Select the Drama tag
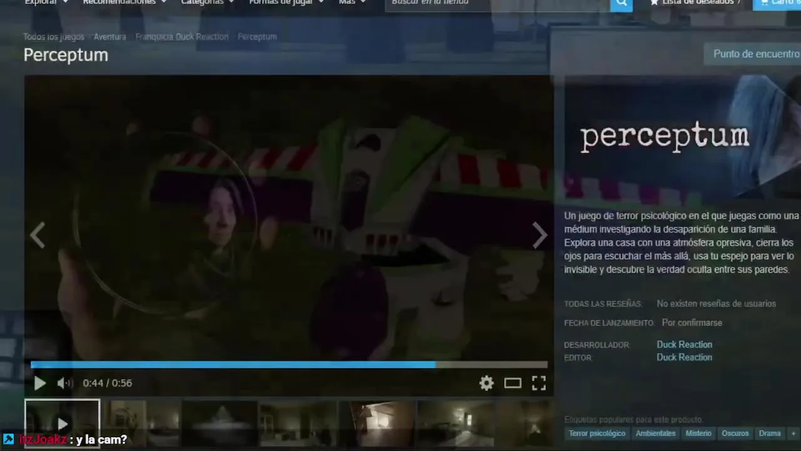This screenshot has height=451, width=801. coord(770,433)
